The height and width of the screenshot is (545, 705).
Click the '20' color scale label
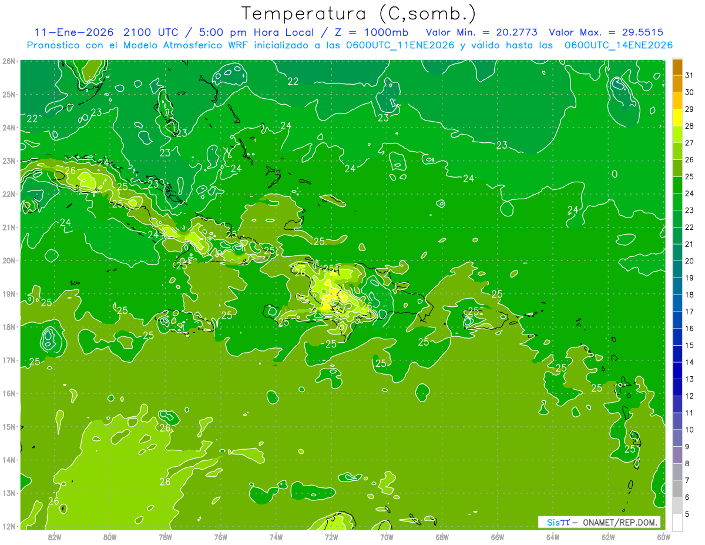pos(690,261)
